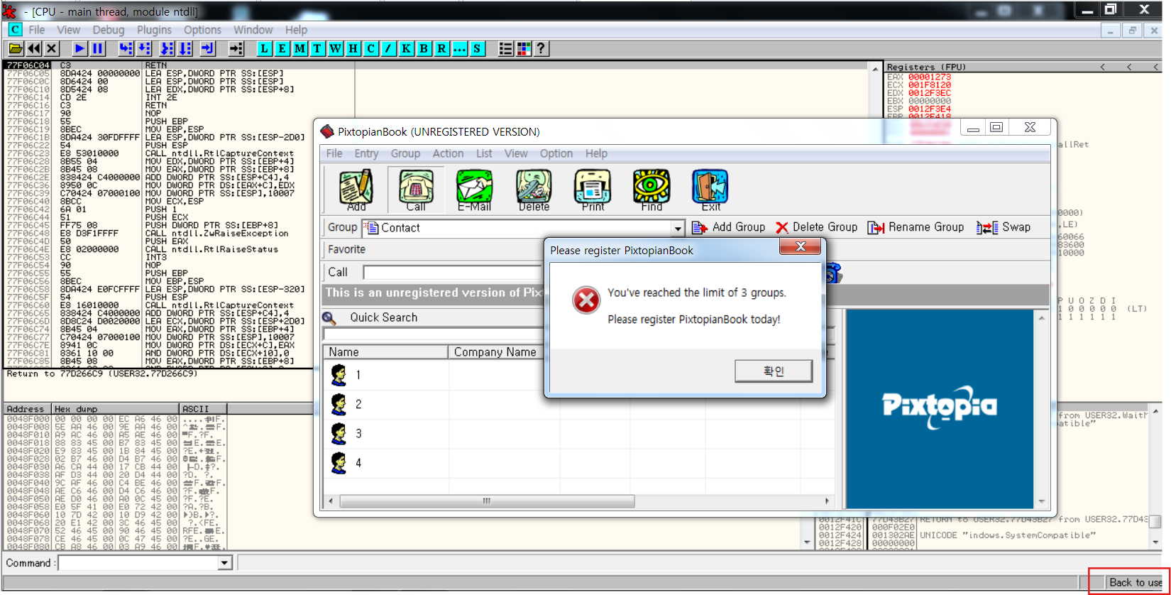This screenshot has height=595, width=1171.
Task: Show Windows list with W button
Action: [x=335, y=48]
